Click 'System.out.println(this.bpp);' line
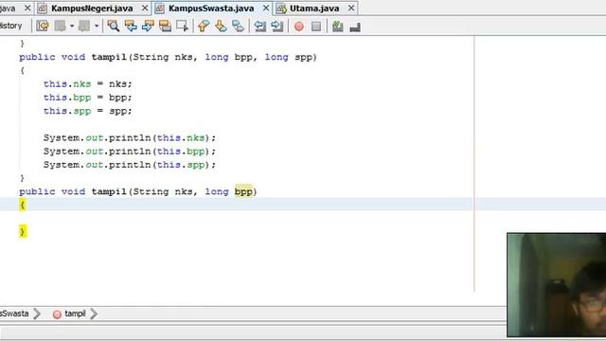The height and width of the screenshot is (341, 606). coord(130,152)
